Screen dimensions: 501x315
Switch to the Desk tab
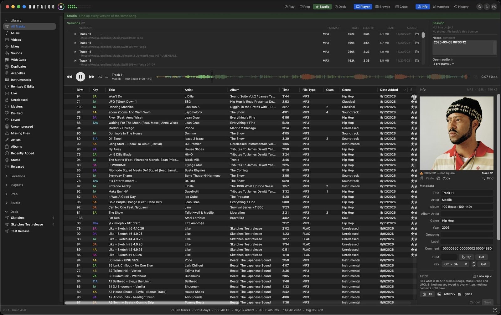pos(340,7)
